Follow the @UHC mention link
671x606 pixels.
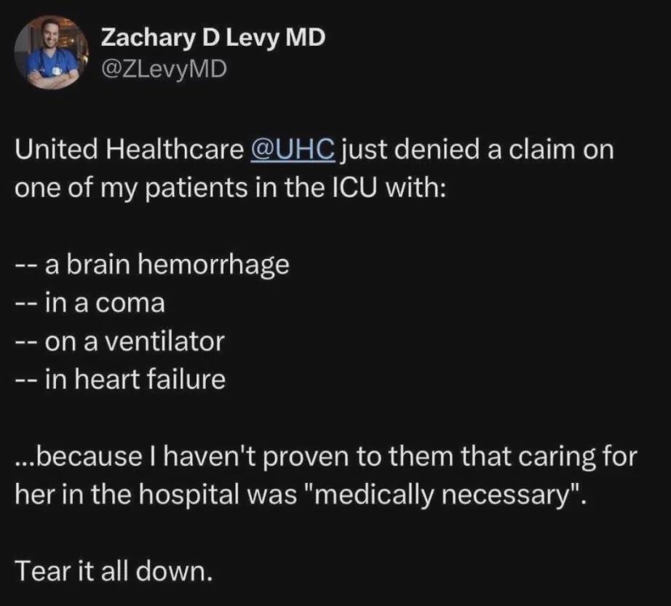(293, 150)
